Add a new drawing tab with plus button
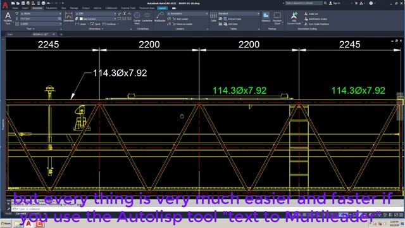This screenshot has height=228, width=405. (x=61, y=34)
